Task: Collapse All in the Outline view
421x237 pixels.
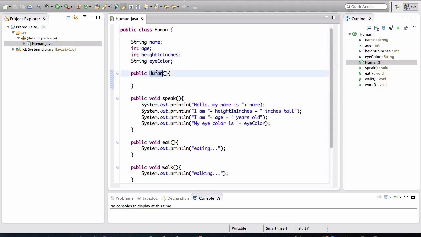Action: 369,28
